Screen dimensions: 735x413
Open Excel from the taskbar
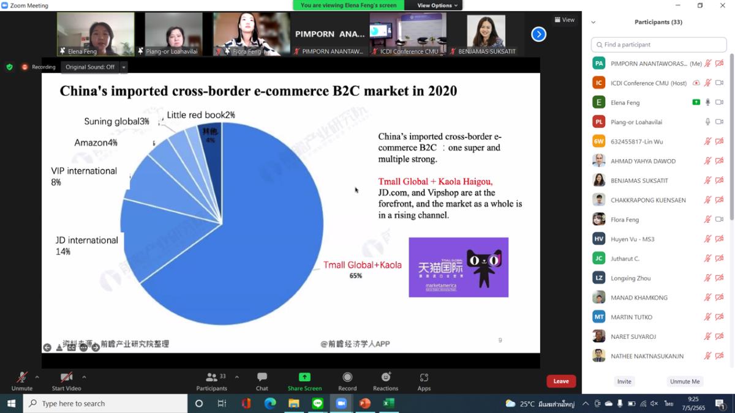tap(388, 403)
